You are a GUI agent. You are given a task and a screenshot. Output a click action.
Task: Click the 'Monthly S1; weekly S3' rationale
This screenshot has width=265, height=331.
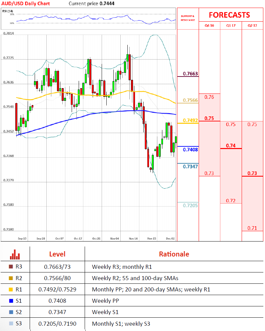tap(121, 324)
